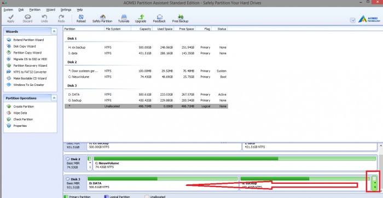Toggle the checkbox icon beside AOMEI logo
The width and height of the screenshot is (383, 198).
353,20
